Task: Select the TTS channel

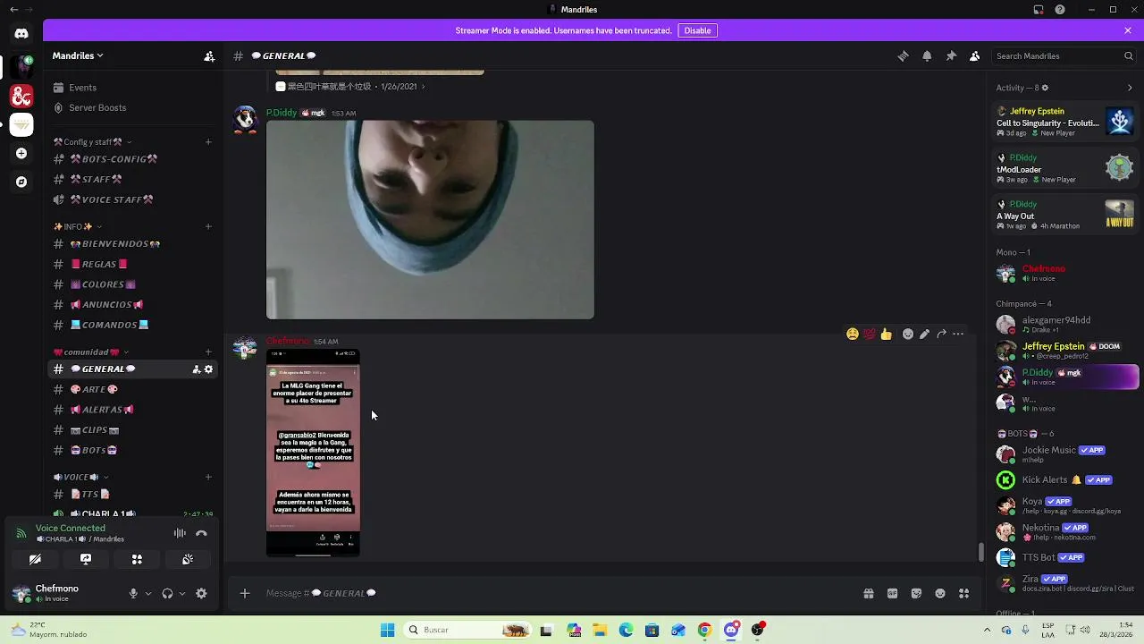Action: coord(134,494)
